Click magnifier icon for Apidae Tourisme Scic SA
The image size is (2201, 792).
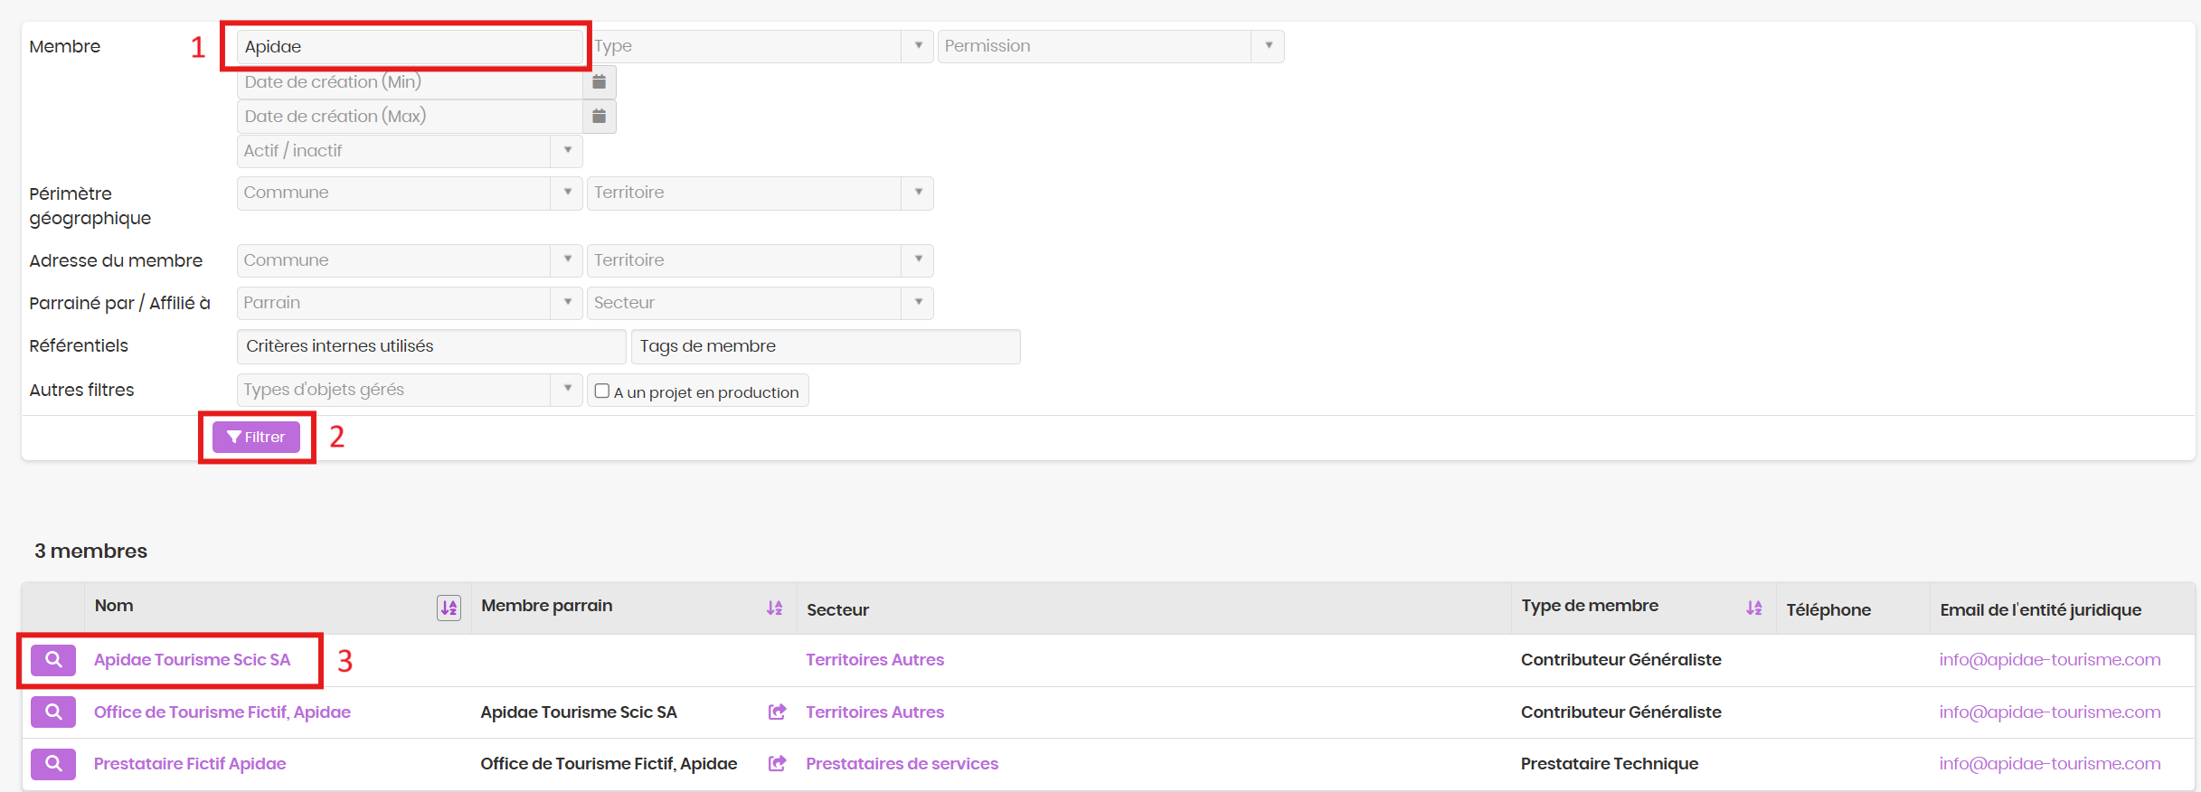[53, 660]
